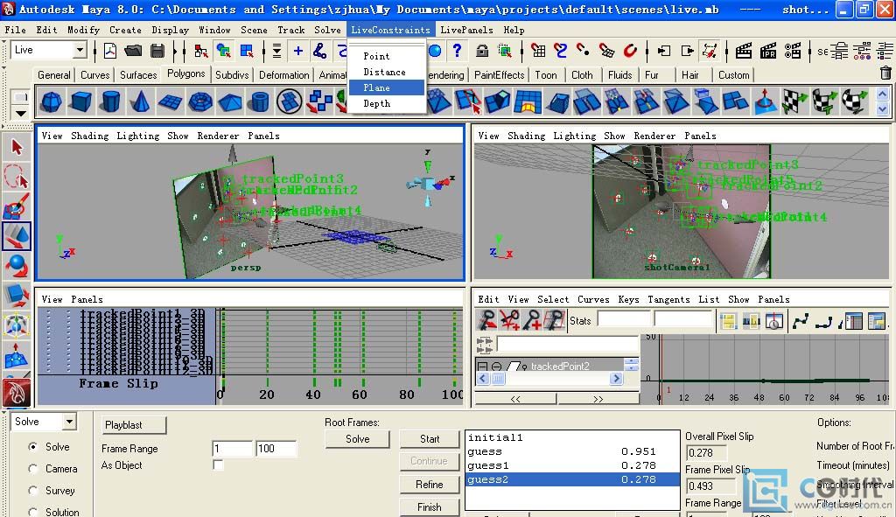Choose Depth from LiveConstraints menu
The width and height of the screenshot is (896, 517).
coord(387,103)
